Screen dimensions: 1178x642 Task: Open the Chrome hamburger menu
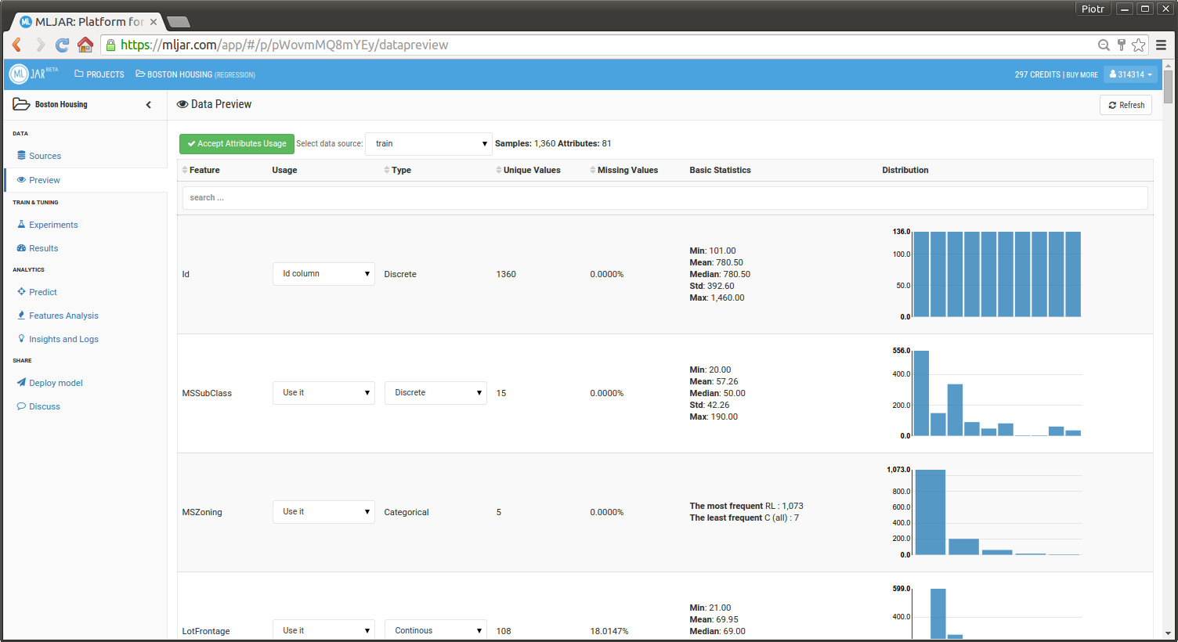pyautogui.click(x=1162, y=45)
